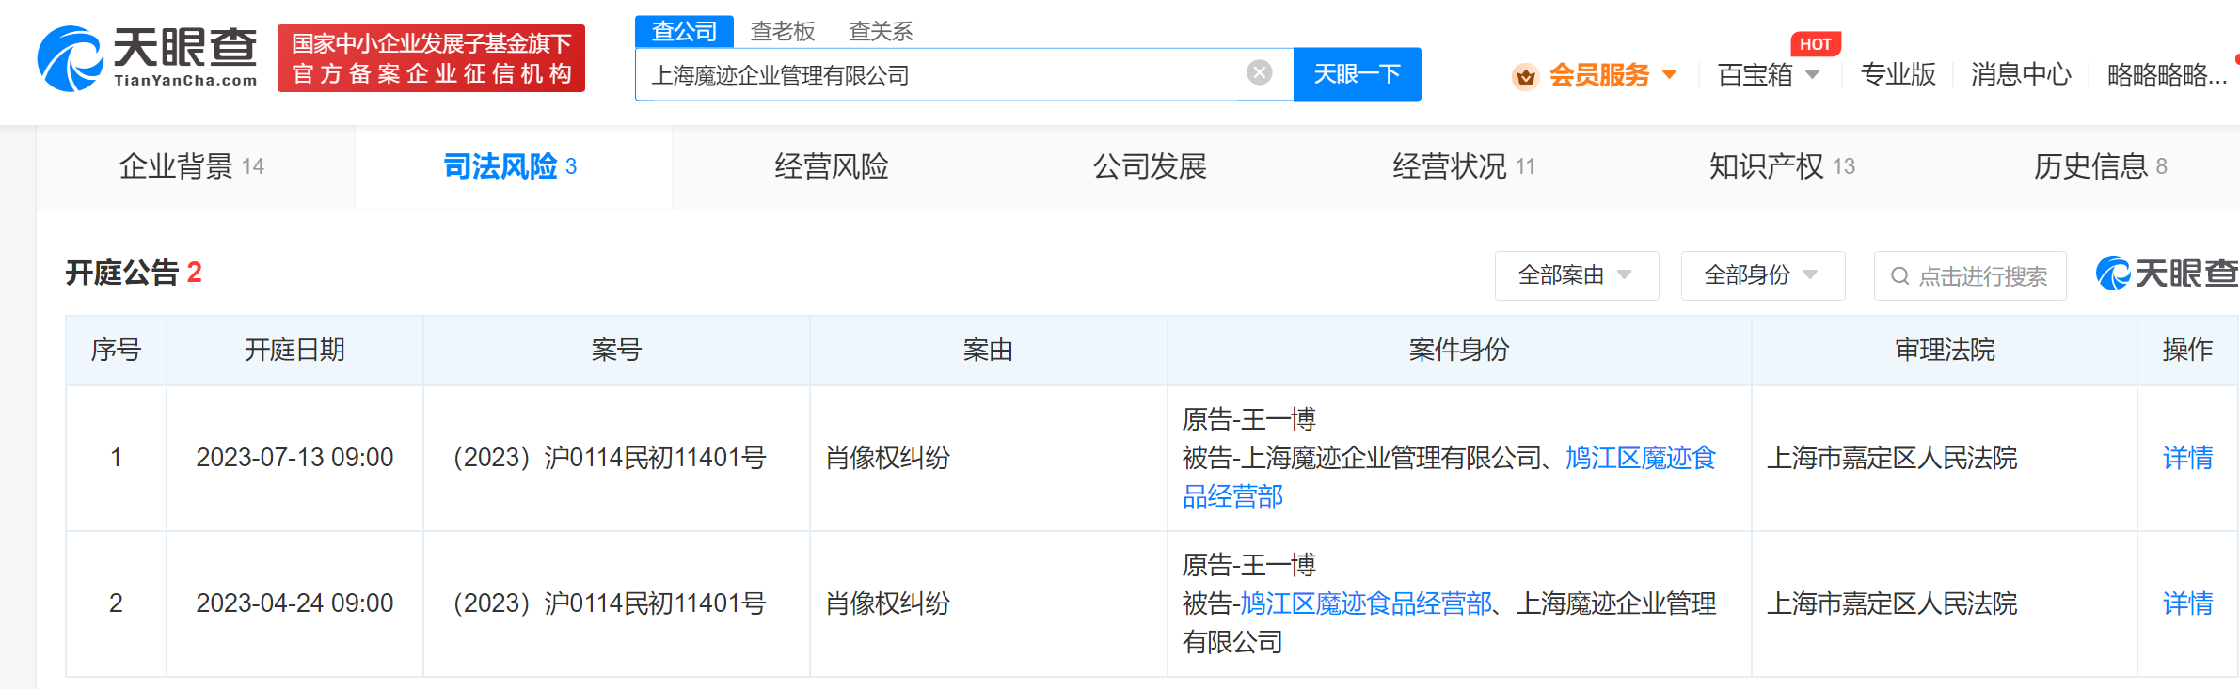
Task: Switch to the 查公司 search tab
Action: coord(684,31)
